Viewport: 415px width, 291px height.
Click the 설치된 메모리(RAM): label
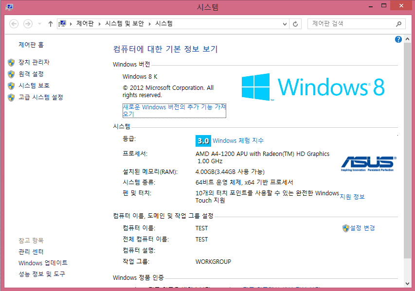tap(150, 172)
